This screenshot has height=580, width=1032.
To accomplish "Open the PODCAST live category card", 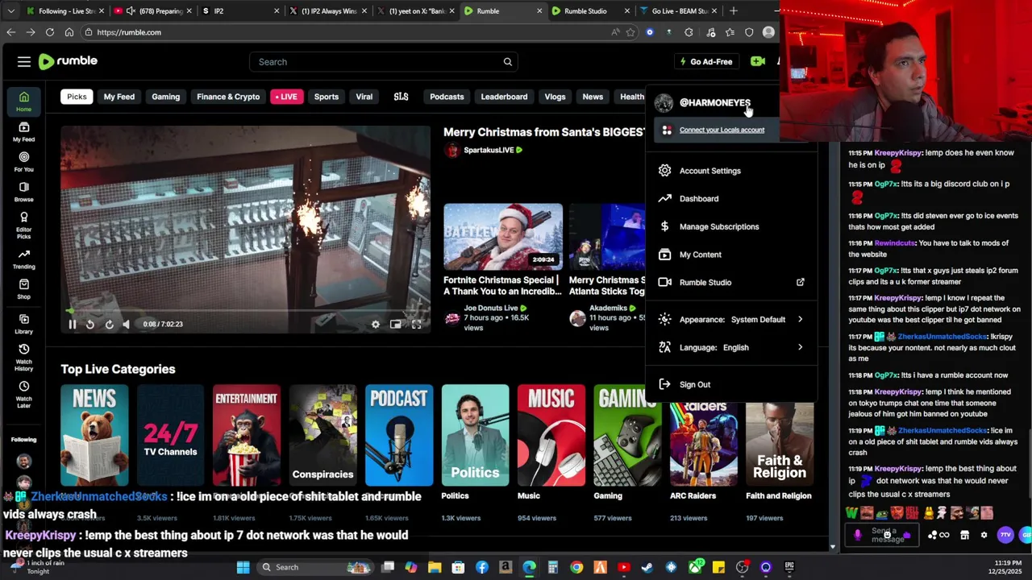I will pyautogui.click(x=398, y=435).
